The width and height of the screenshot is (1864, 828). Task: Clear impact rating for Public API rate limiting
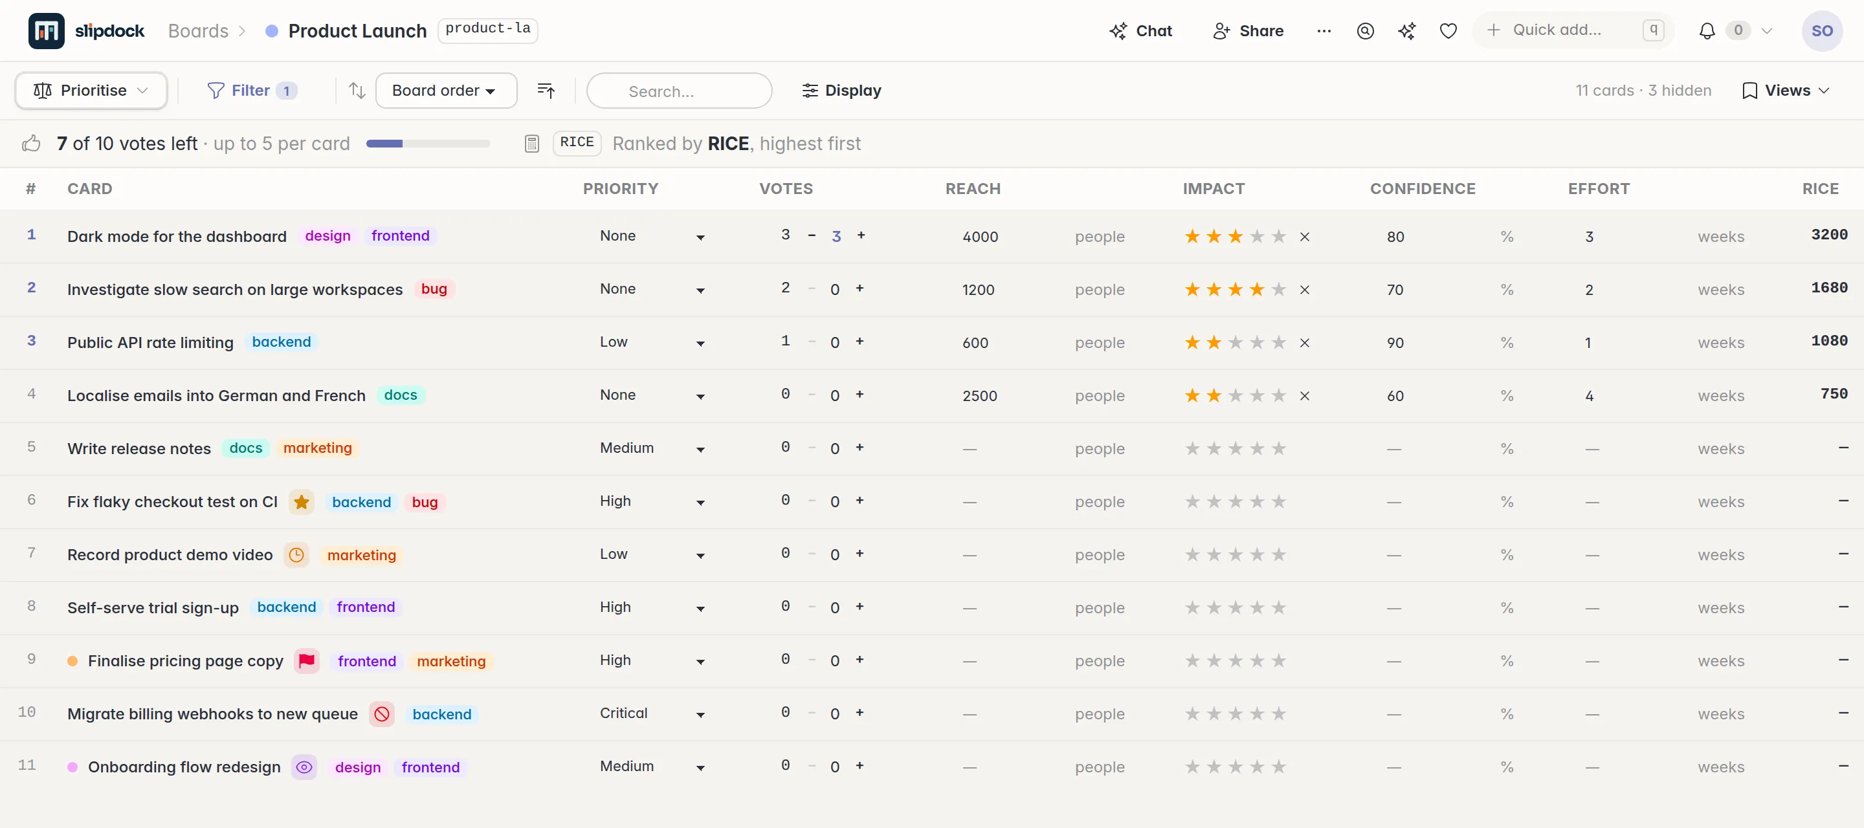(x=1305, y=343)
